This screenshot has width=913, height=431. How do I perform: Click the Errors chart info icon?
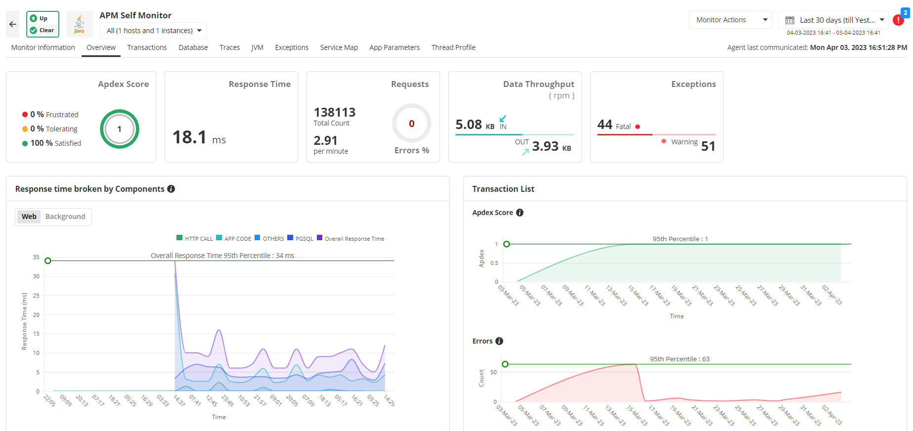[x=499, y=341]
